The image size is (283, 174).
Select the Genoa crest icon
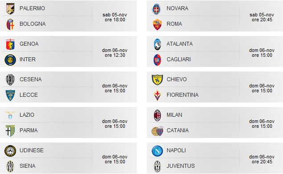10,44
